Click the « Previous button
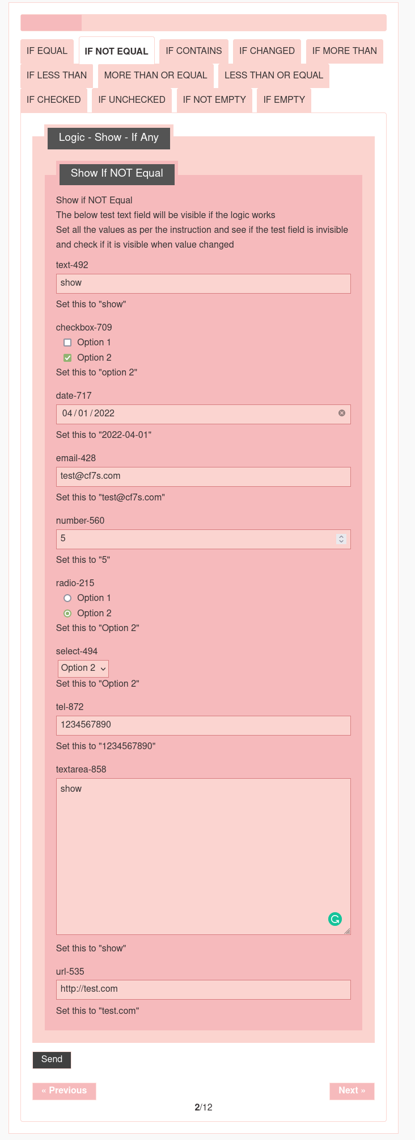Screen dimensions: 415x1140 pyautogui.click(x=64, y=1091)
